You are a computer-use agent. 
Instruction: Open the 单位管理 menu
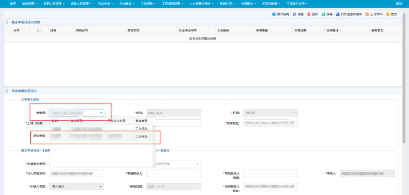click(29, 4)
